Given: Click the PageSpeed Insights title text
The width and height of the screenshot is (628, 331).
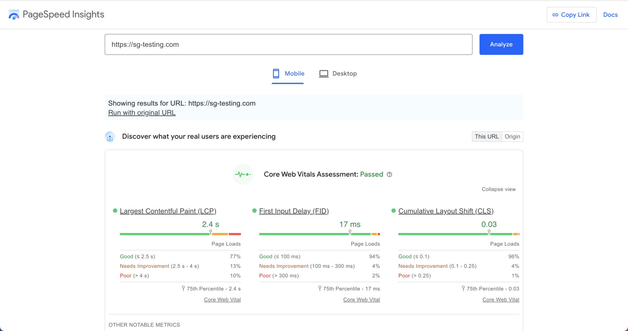Looking at the screenshot, I should coord(63,14).
